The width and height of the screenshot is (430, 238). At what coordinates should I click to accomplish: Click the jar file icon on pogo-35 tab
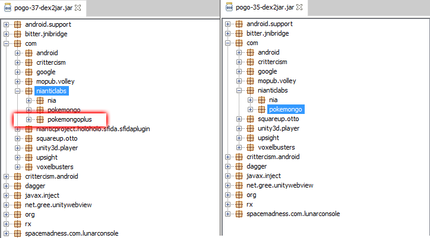230,8
